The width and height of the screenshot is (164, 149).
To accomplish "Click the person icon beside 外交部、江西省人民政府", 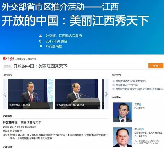I will pos(41,36).
